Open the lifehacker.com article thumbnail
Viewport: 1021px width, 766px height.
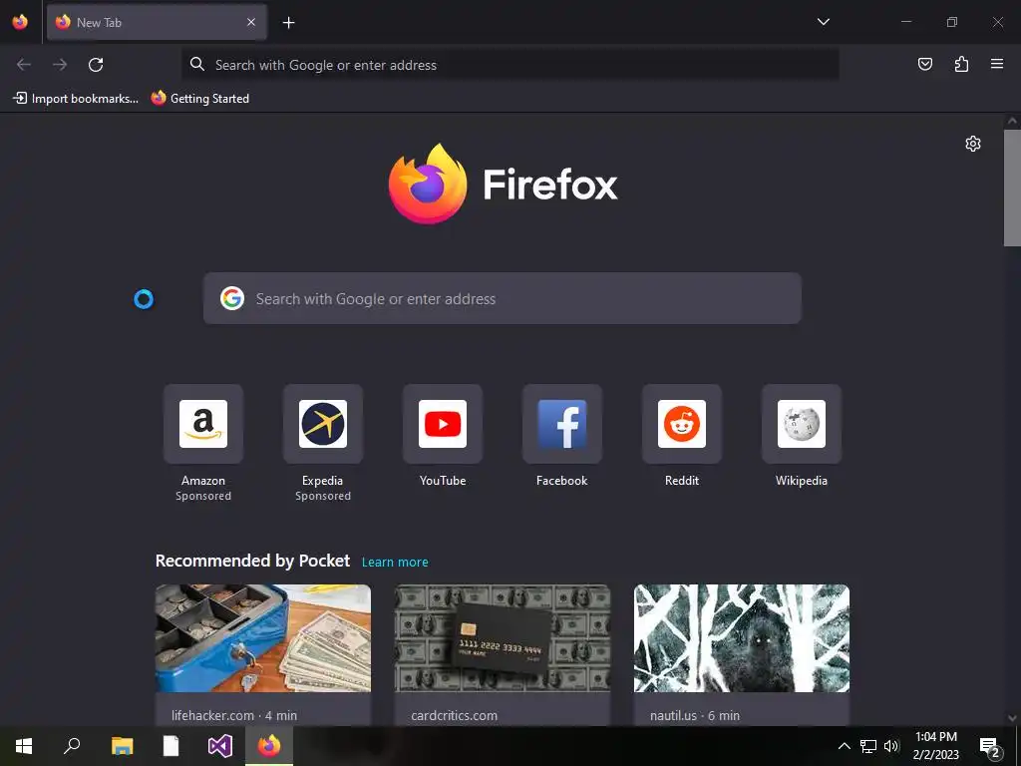(x=263, y=638)
